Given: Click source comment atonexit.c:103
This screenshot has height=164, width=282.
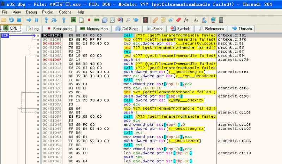Looking at the screenshot, I should [234, 112].
